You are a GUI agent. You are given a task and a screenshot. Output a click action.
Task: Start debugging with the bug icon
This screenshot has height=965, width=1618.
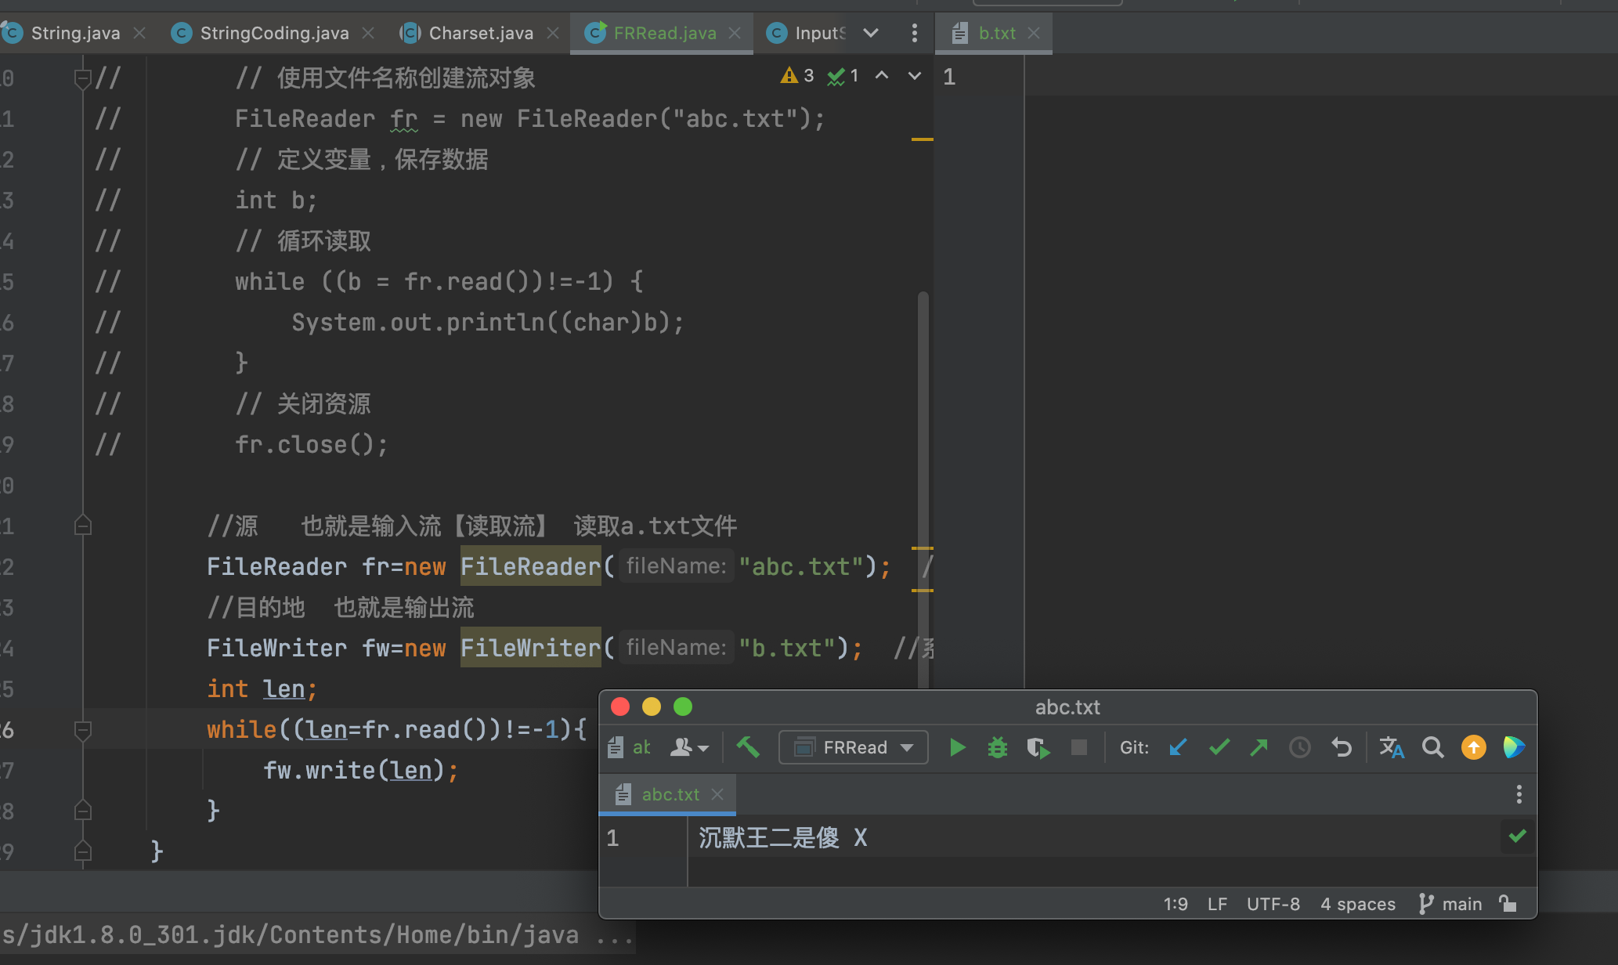click(997, 747)
